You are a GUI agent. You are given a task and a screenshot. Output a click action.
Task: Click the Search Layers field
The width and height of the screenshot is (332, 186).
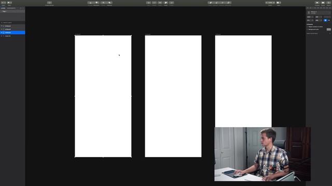(12, 23)
